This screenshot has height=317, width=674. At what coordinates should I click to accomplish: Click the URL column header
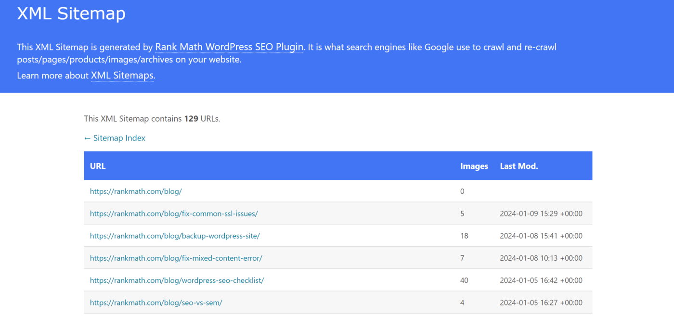pos(98,166)
